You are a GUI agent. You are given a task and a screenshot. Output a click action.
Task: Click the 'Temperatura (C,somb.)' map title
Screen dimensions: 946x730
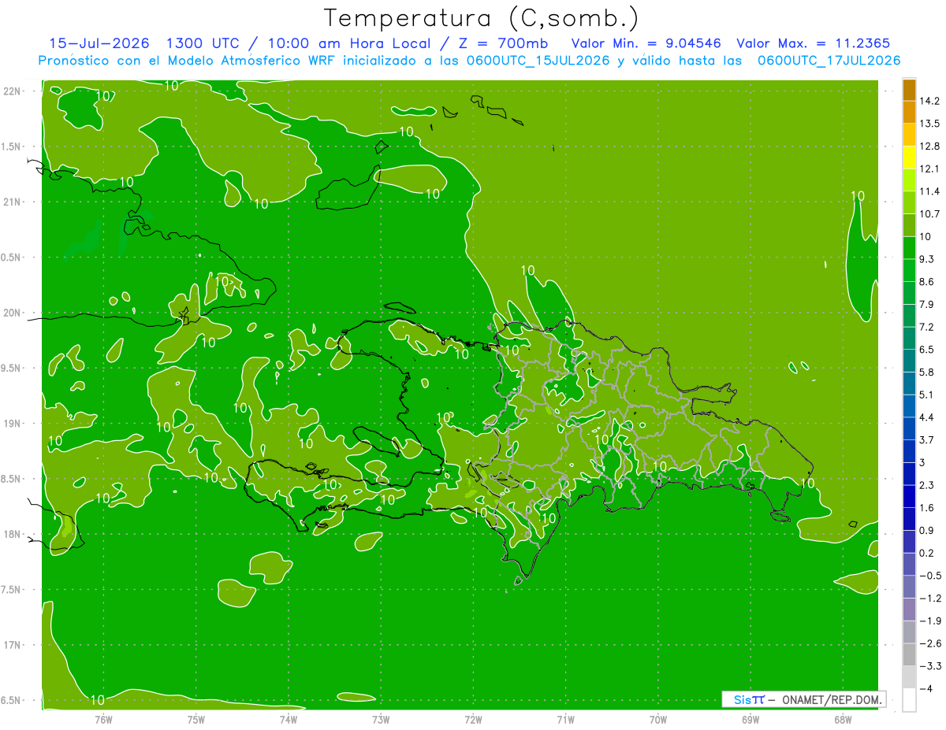482,17
